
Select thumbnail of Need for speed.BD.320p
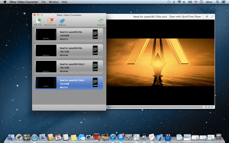point(46,34)
